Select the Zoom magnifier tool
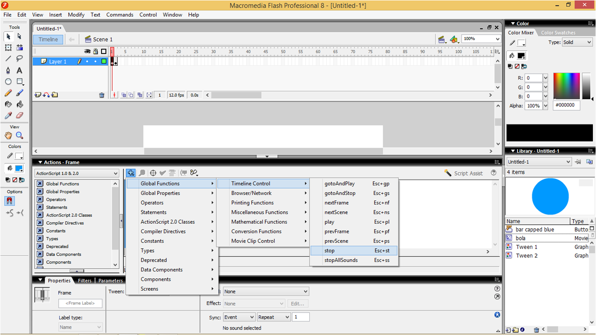This screenshot has height=335, width=596. 19,136
